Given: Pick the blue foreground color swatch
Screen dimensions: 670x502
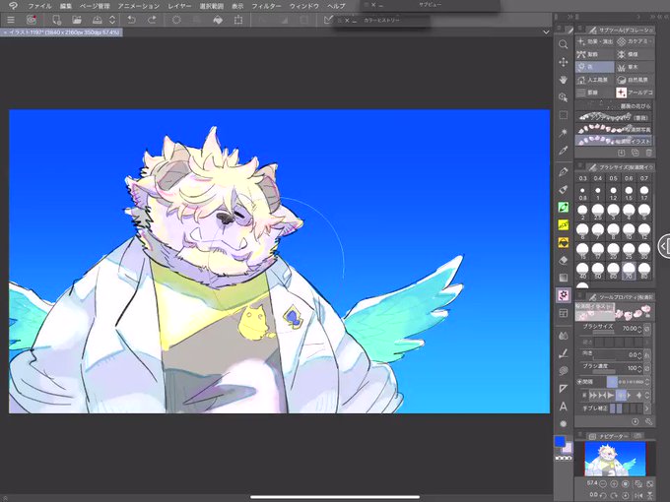Looking at the screenshot, I should (560, 441).
